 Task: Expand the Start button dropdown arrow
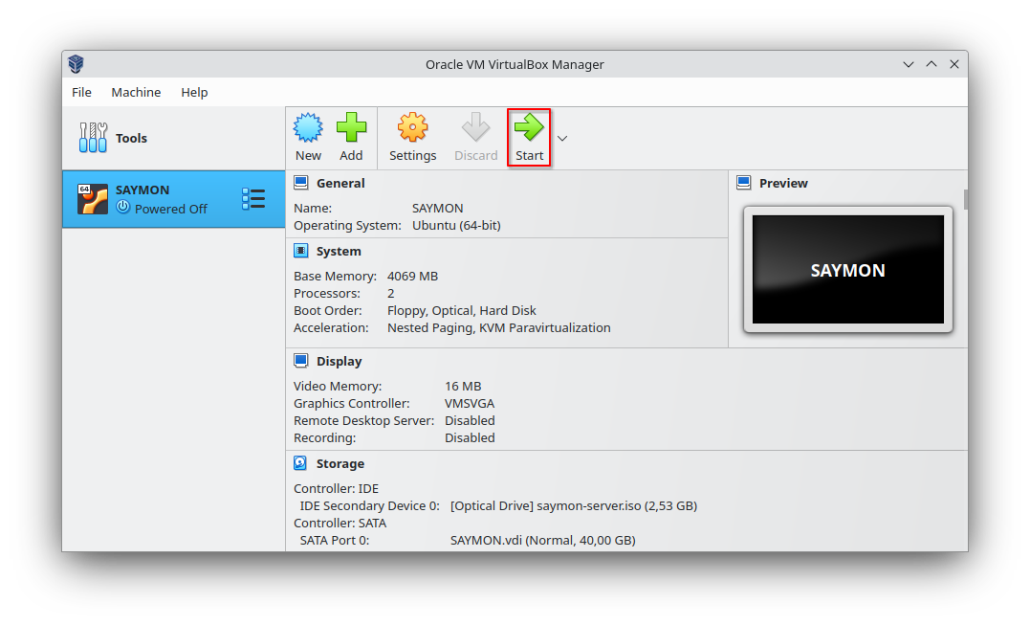562,139
